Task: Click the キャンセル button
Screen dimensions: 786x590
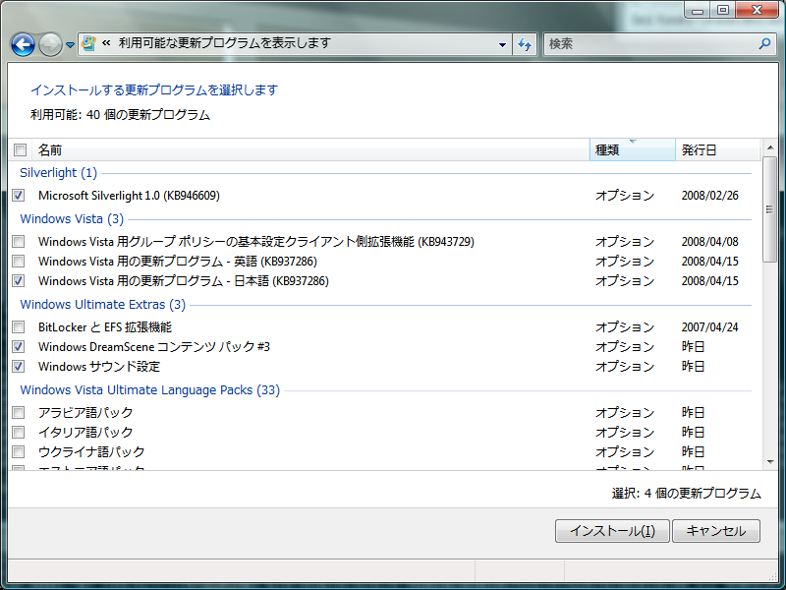Action: [716, 531]
